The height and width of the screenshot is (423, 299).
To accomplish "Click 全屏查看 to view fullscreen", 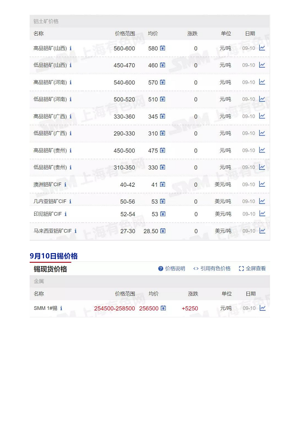I will (x=252, y=269).
